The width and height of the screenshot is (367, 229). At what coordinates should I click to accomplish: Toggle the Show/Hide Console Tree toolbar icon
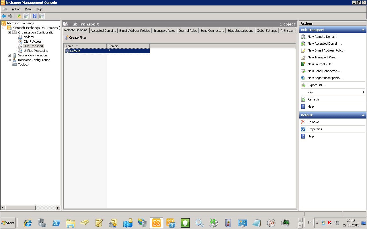(x=26, y=16)
